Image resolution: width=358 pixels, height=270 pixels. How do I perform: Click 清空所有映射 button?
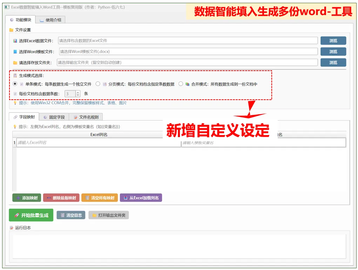[100, 198]
